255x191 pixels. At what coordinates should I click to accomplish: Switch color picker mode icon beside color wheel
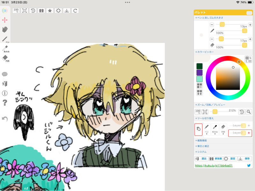coord(248,59)
